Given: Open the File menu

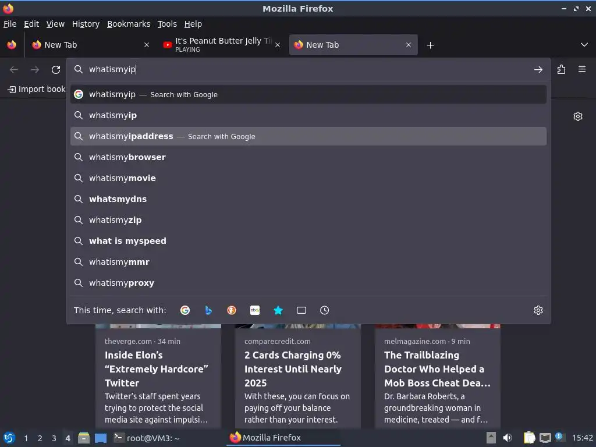Looking at the screenshot, I should coord(10,24).
